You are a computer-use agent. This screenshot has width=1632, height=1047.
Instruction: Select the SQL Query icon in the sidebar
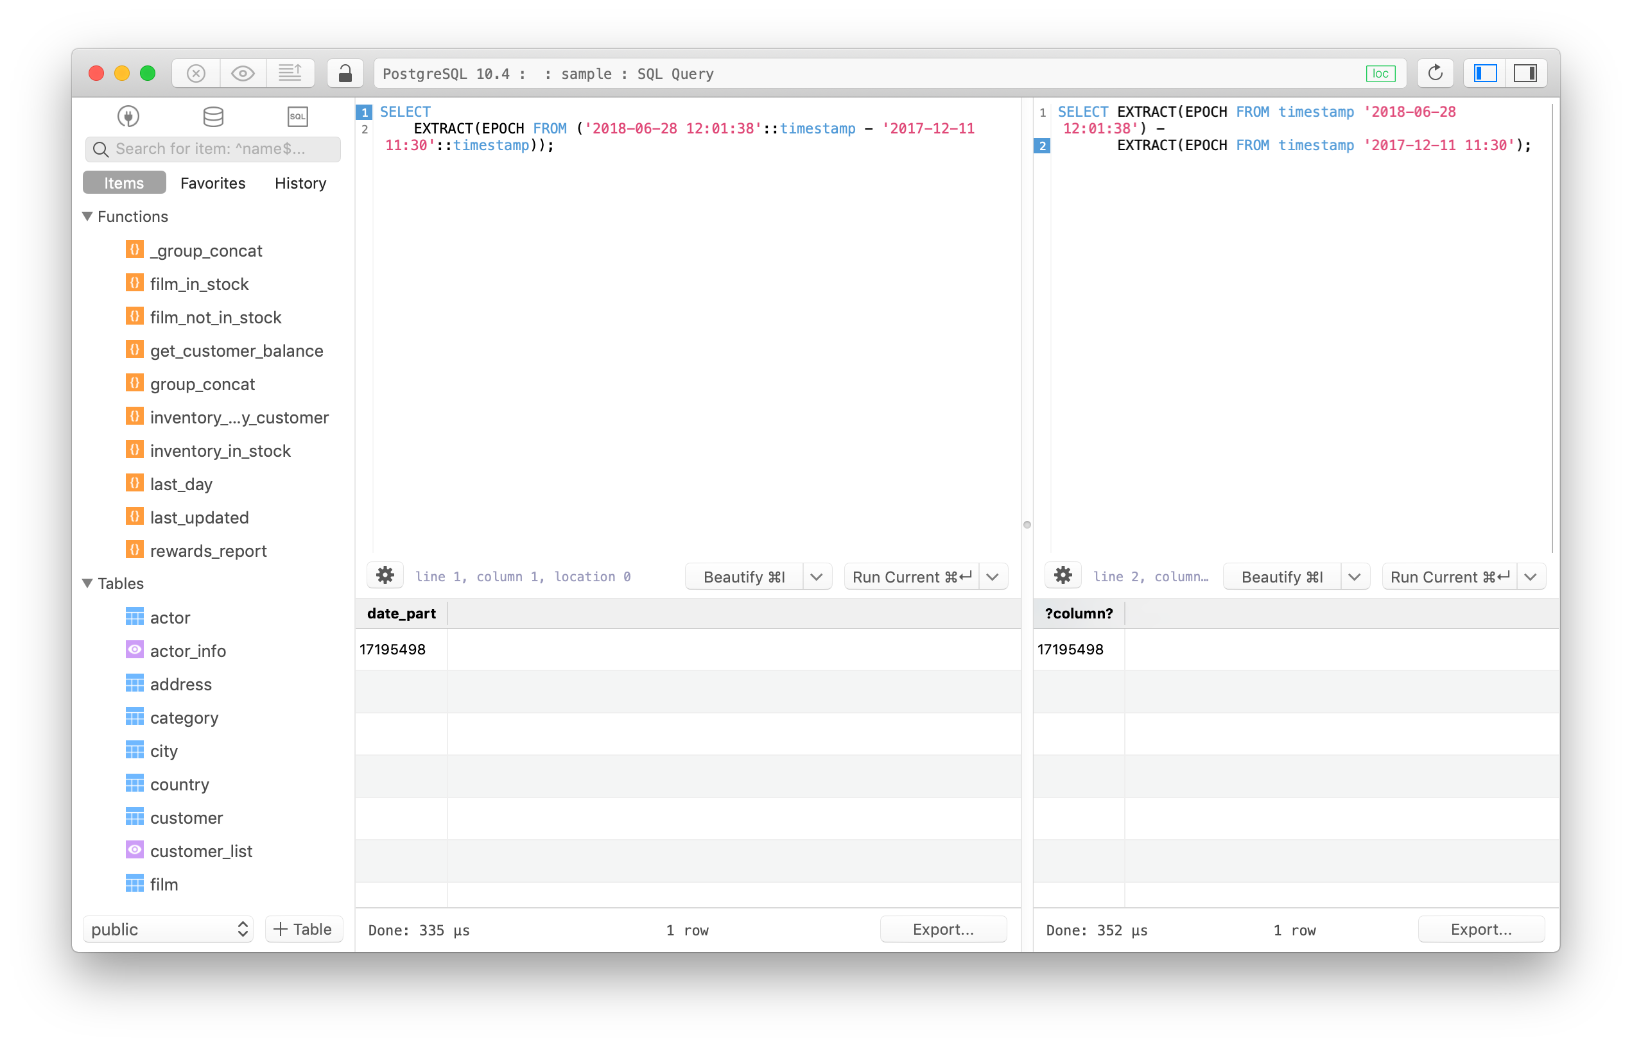(297, 116)
